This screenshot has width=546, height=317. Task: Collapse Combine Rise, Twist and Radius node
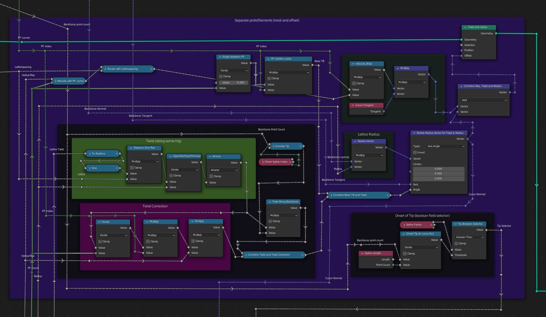point(461,86)
